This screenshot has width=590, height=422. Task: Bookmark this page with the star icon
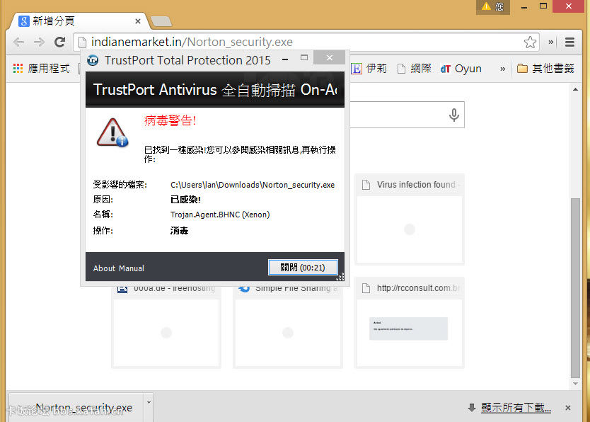click(530, 42)
